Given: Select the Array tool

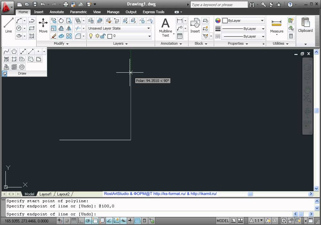Looking at the screenshot, I should (x=69, y=36).
